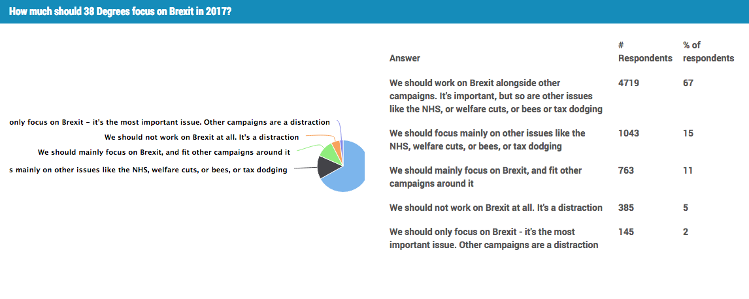The height and width of the screenshot is (299, 749).
Task: Click the respondent count 4719
Action: [628, 83]
